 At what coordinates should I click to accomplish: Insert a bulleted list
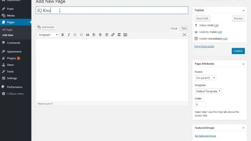coord(75,35)
